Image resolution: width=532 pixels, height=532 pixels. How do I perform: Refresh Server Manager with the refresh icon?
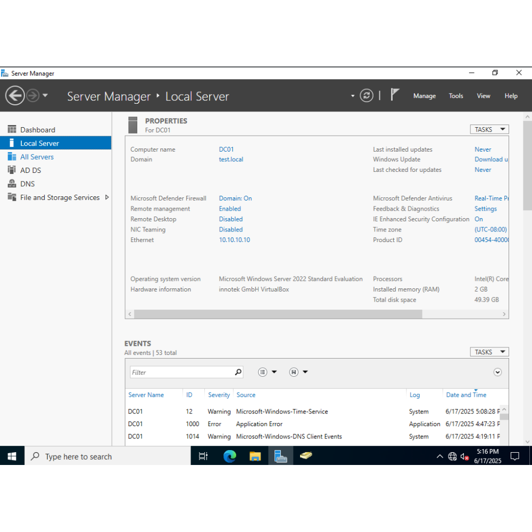coord(367,96)
